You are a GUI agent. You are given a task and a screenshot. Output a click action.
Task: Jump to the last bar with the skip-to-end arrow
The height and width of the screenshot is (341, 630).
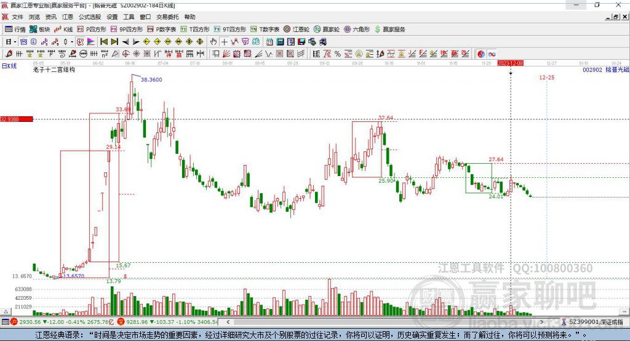(x=114, y=42)
